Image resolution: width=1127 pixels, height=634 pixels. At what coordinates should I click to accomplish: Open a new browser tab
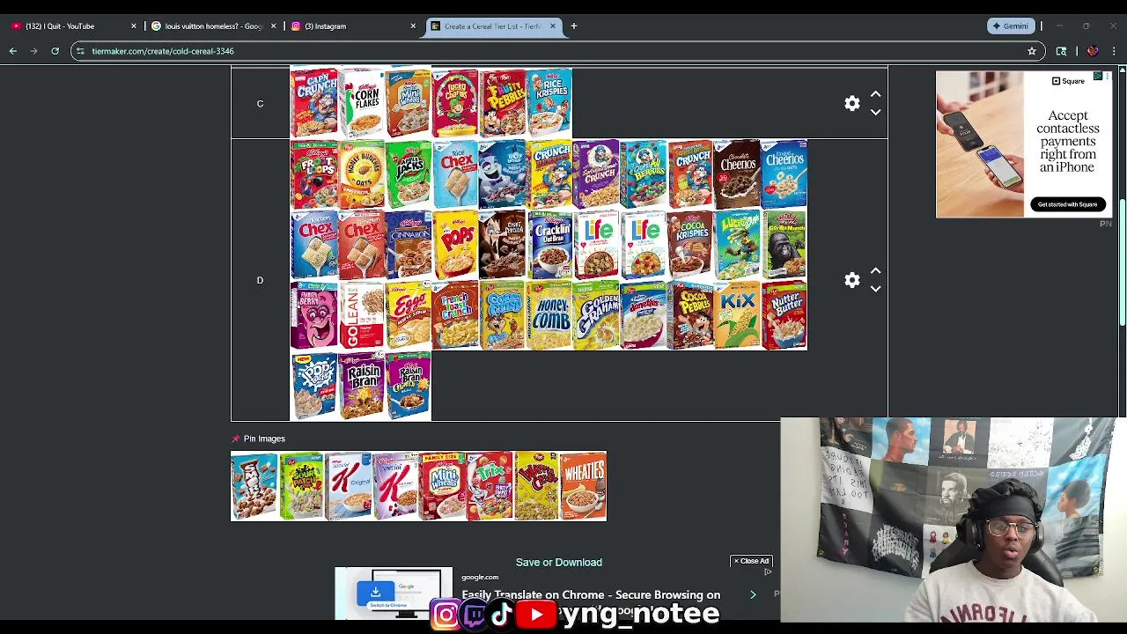(573, 26)
